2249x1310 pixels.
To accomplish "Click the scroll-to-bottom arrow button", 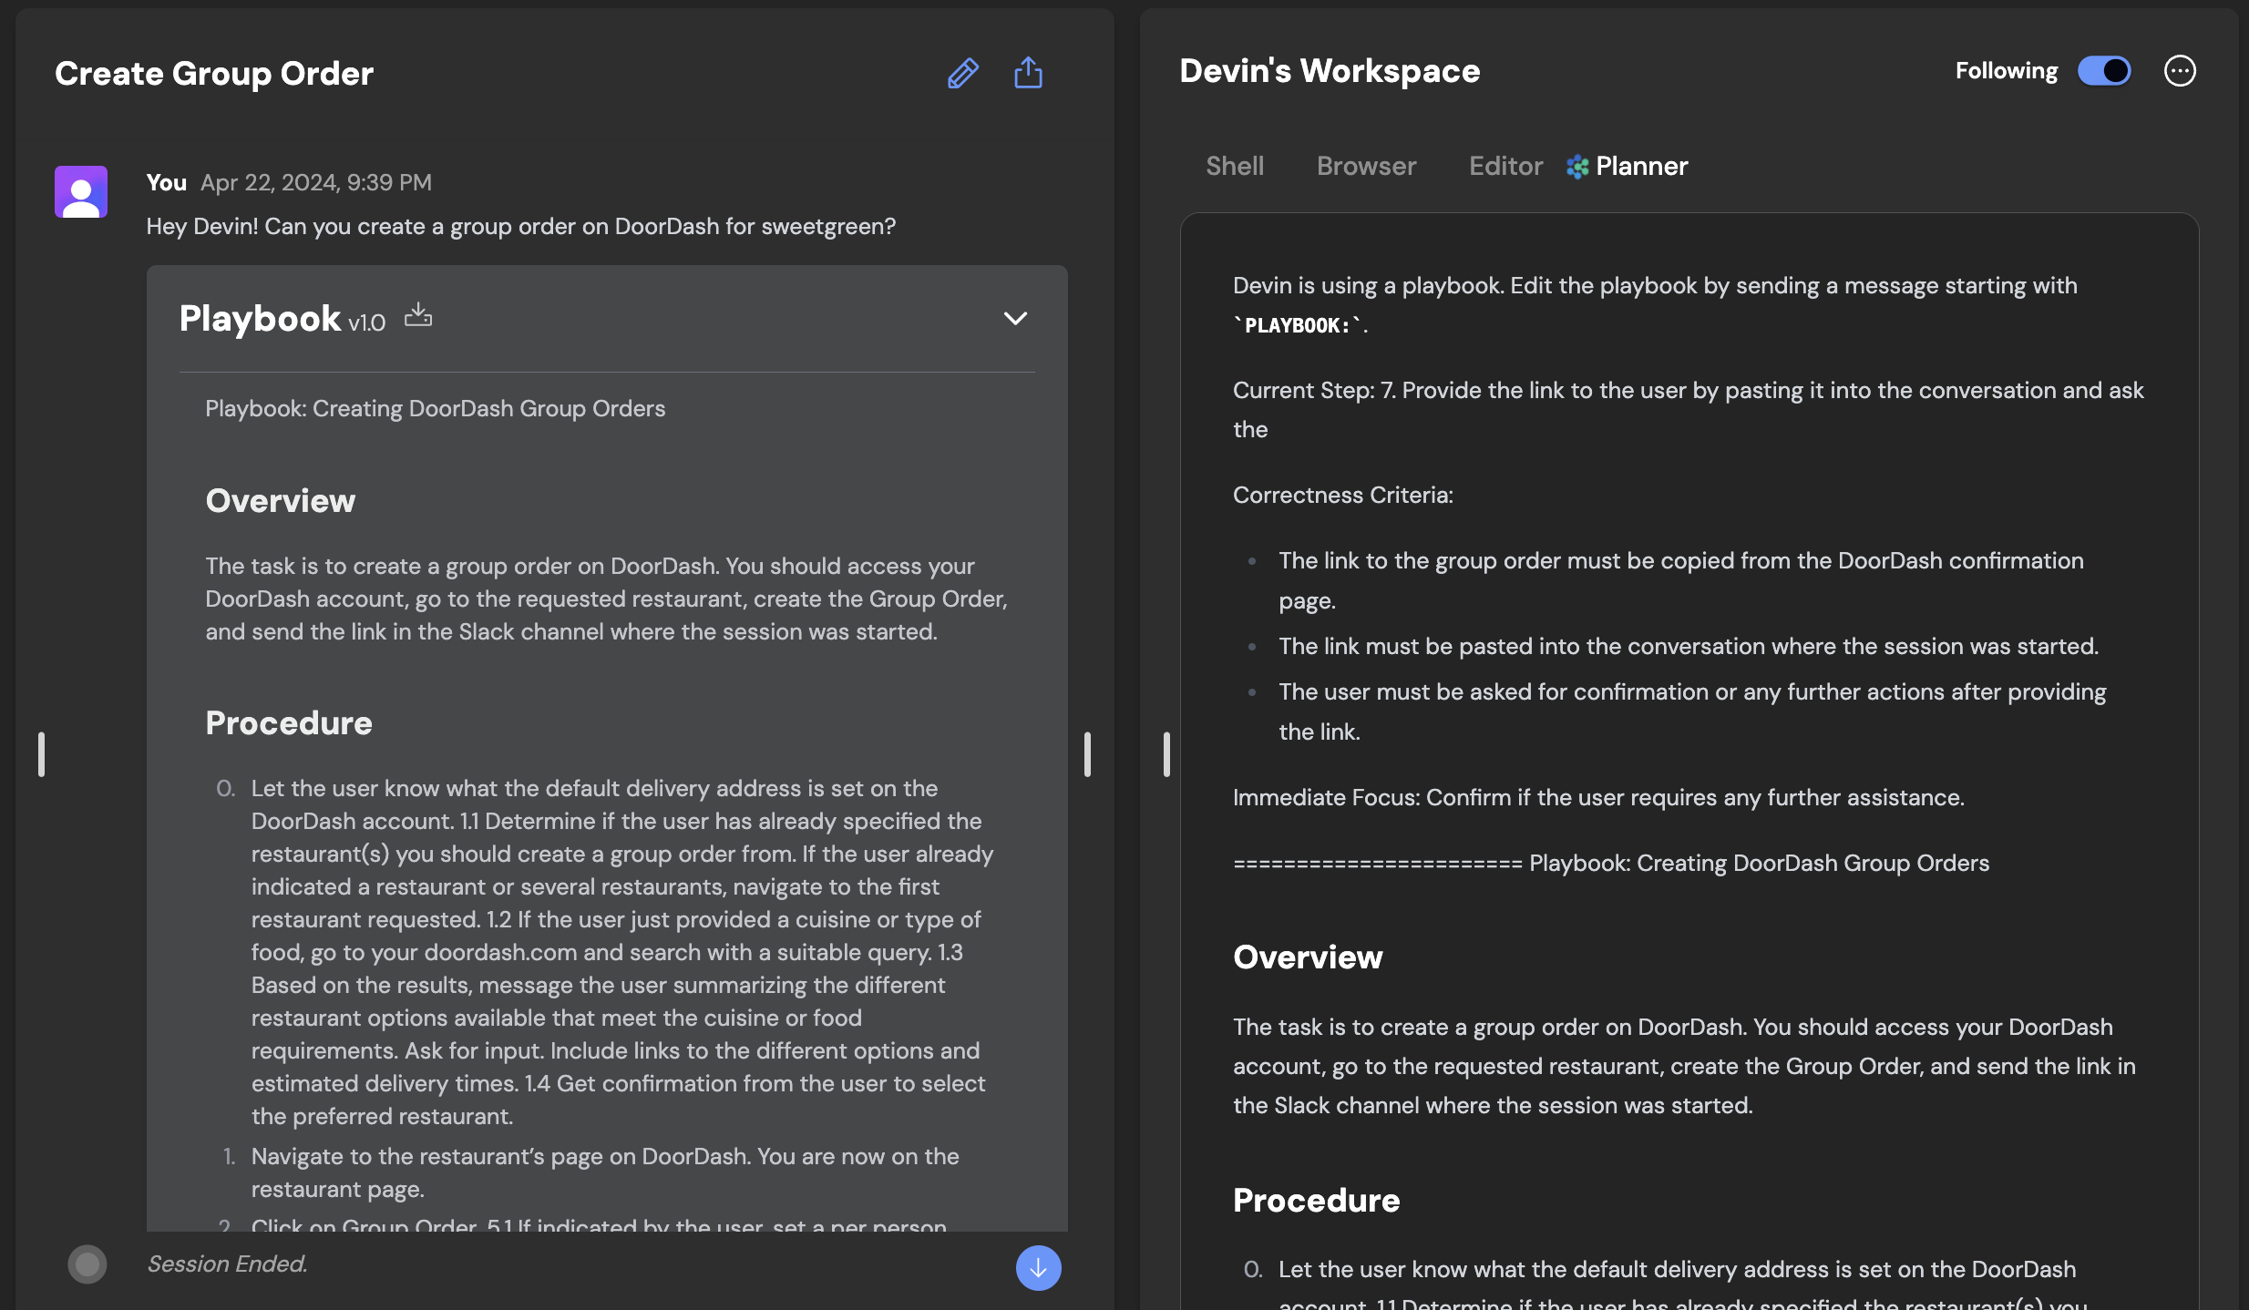I will click(1038, 1267).
